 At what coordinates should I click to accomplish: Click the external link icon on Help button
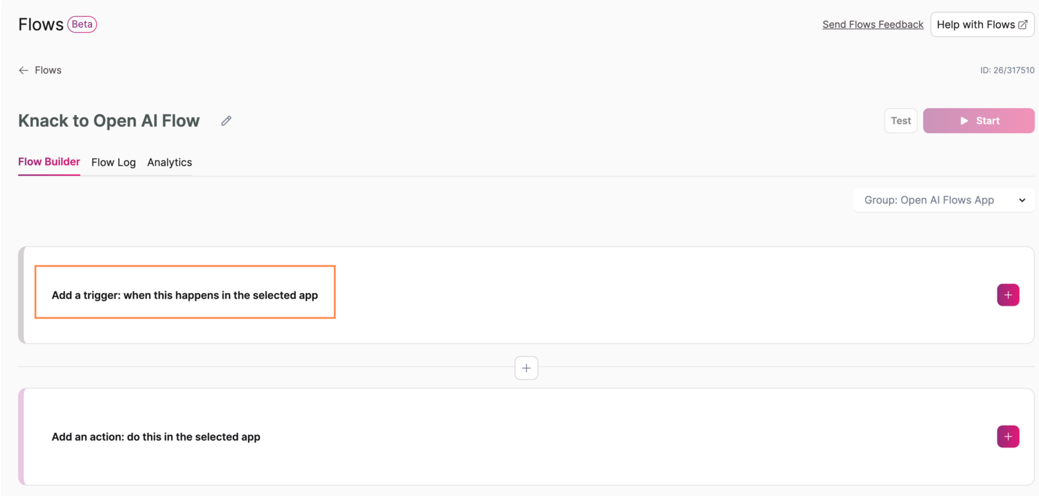click(x=1022, y=25)
